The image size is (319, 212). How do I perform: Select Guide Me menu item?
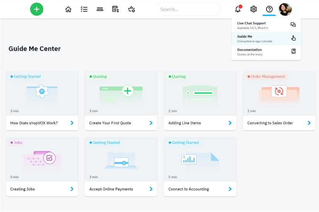click(266, 39)
